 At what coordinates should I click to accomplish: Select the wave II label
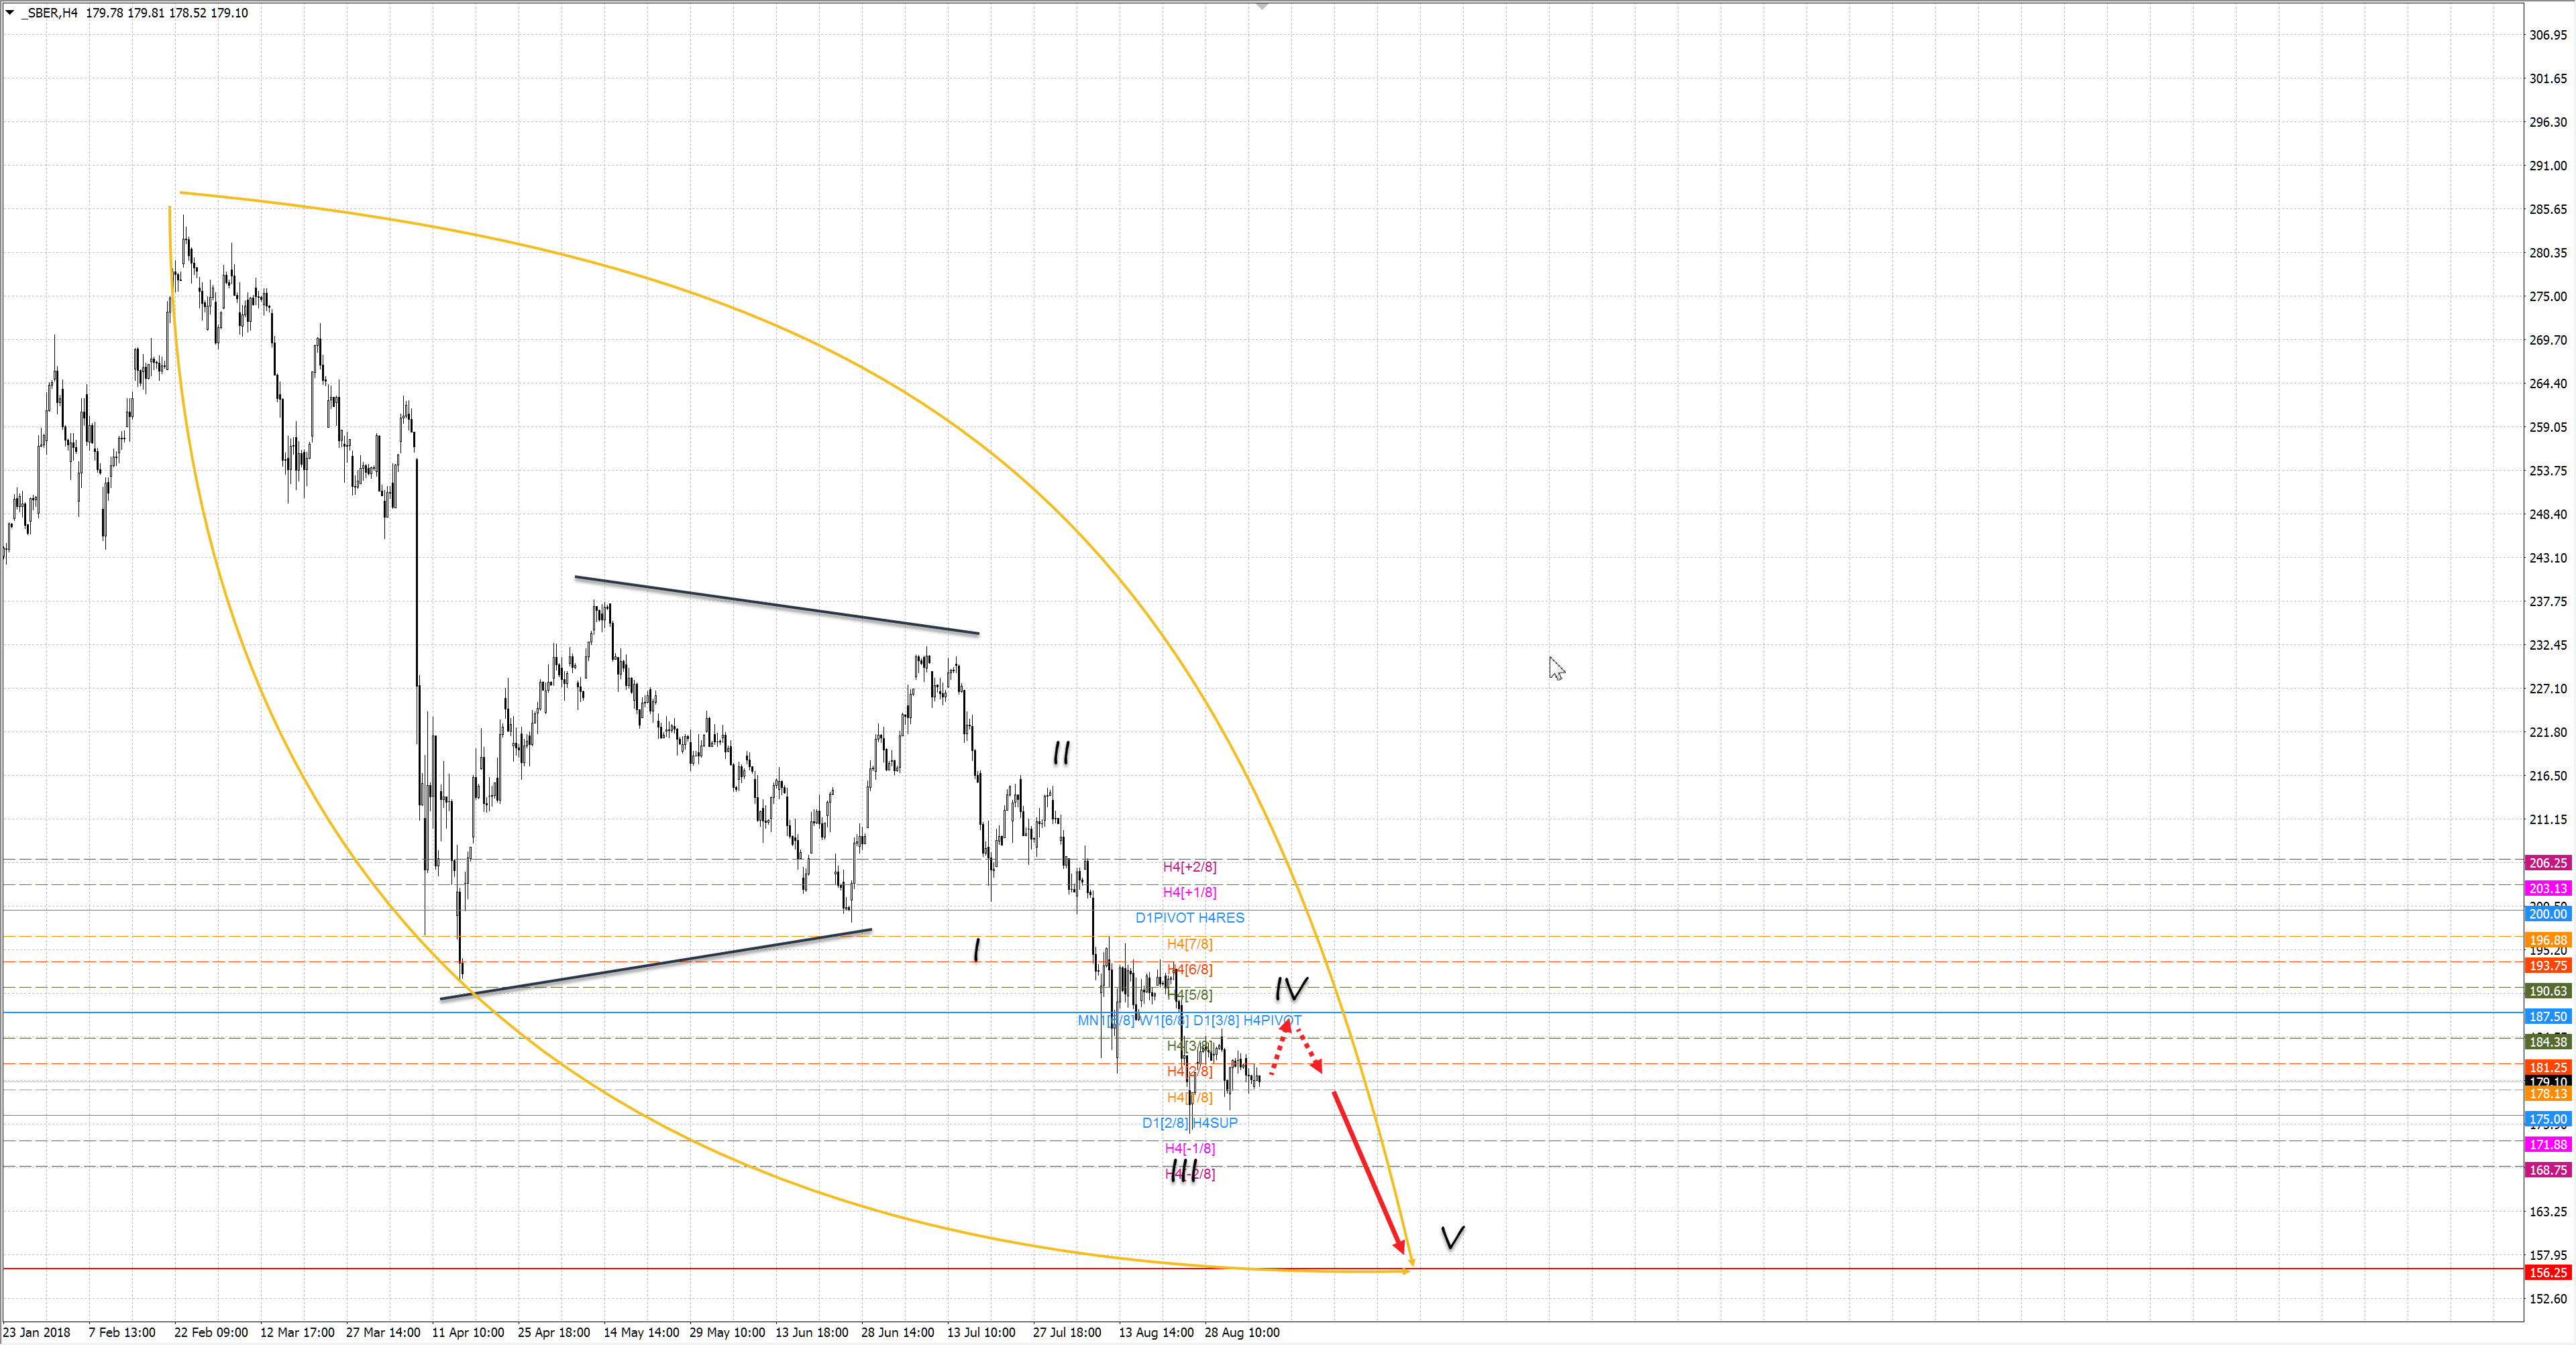[1061, 752]
